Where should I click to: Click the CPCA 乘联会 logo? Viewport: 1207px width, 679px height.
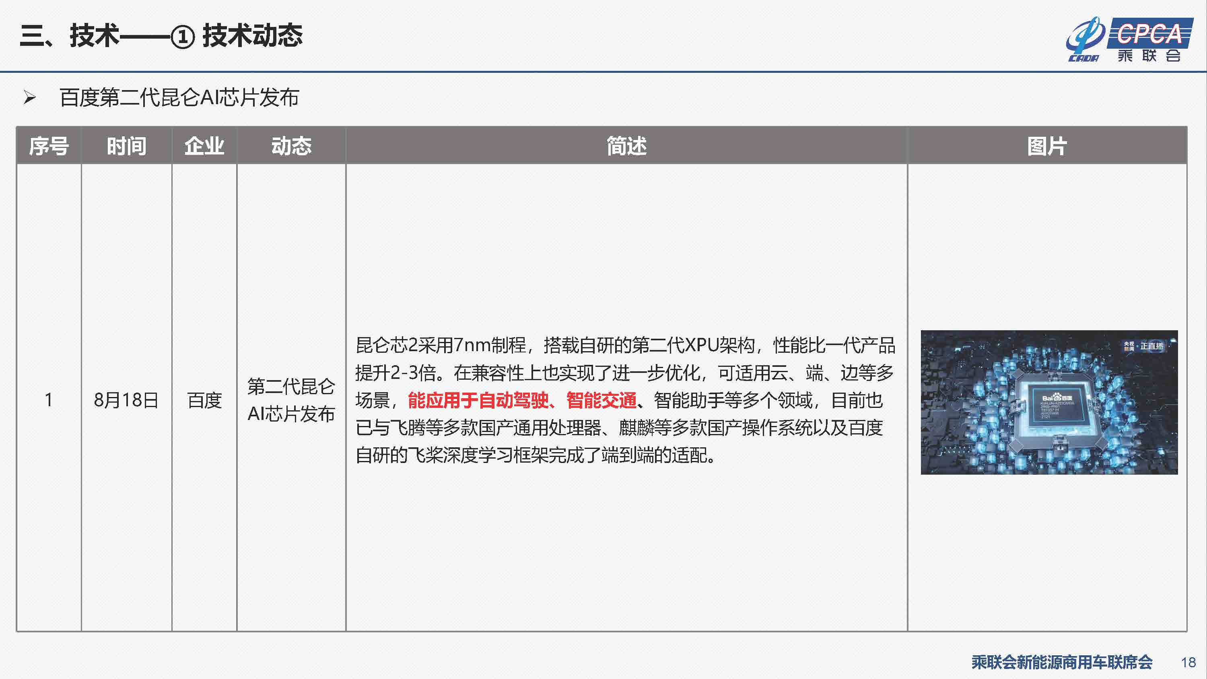pos(1129,40)
